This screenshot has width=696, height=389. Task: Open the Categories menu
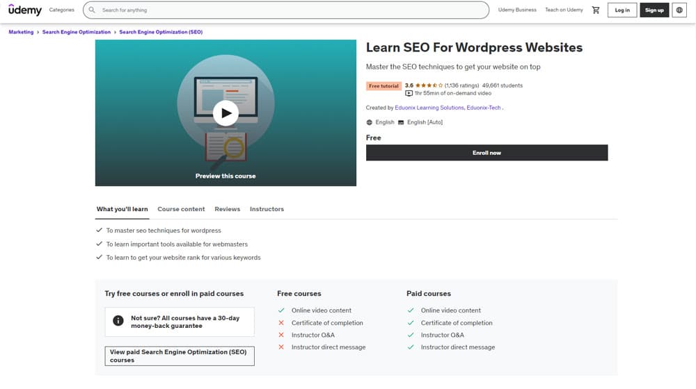(x=62, y=10)
